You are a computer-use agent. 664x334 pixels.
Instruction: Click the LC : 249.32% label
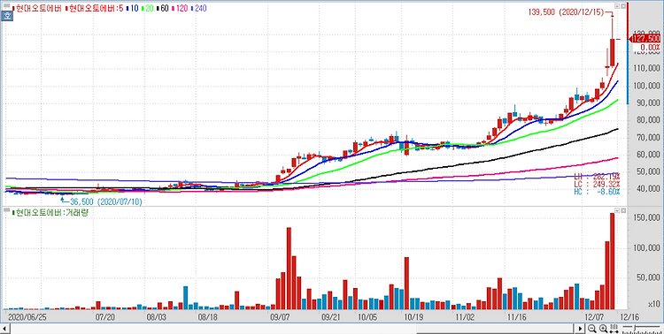pos(597,185)
